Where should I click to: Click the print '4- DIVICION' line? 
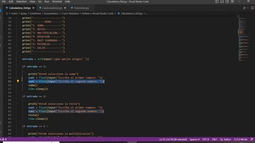click(43, 37)
